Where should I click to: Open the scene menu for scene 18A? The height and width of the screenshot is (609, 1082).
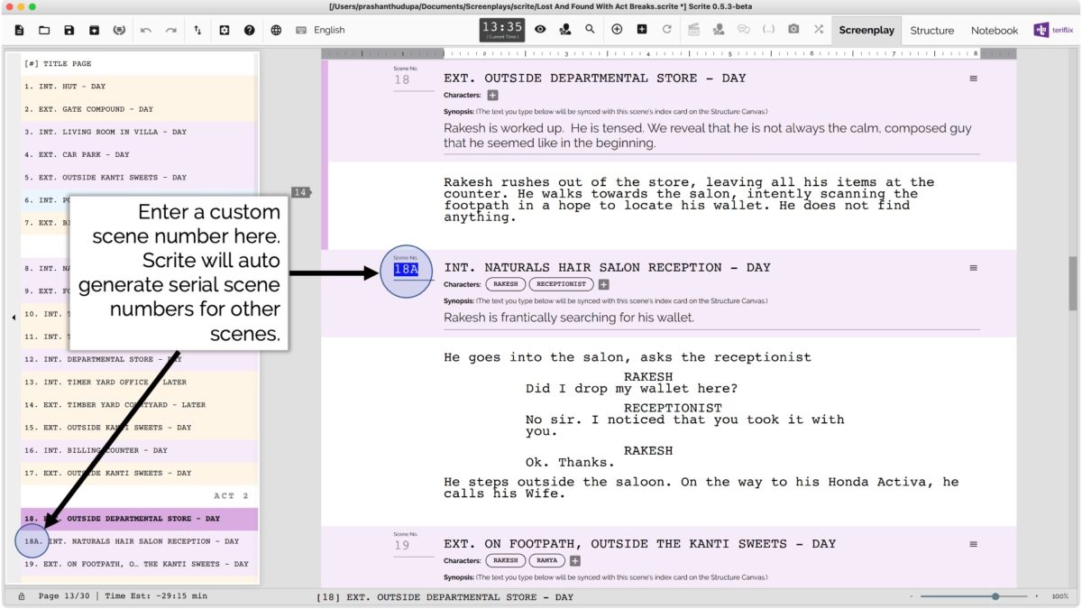pyautogui.click(x=973, y=267)
